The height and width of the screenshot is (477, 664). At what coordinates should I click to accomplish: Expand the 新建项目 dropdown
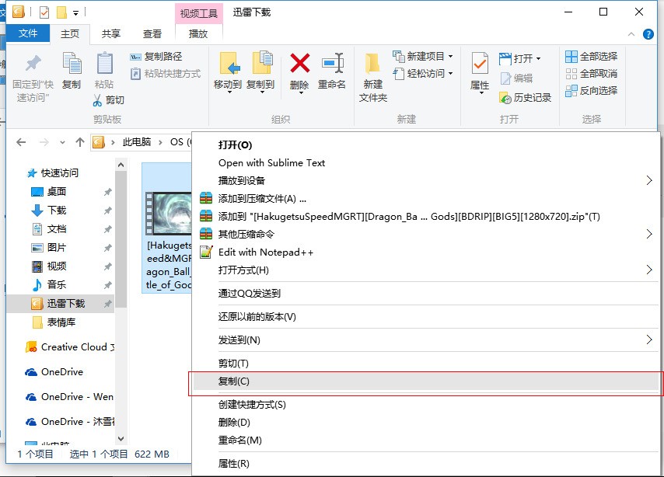tap(451, 56)
